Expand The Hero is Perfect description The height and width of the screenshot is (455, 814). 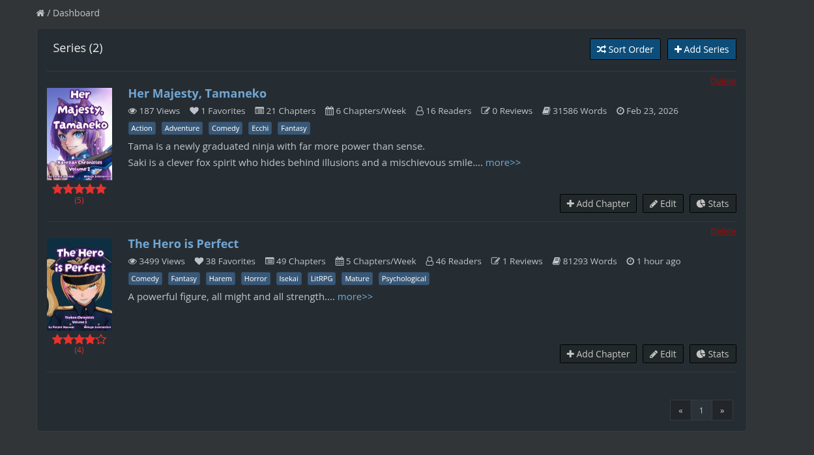tap(355, 297)
